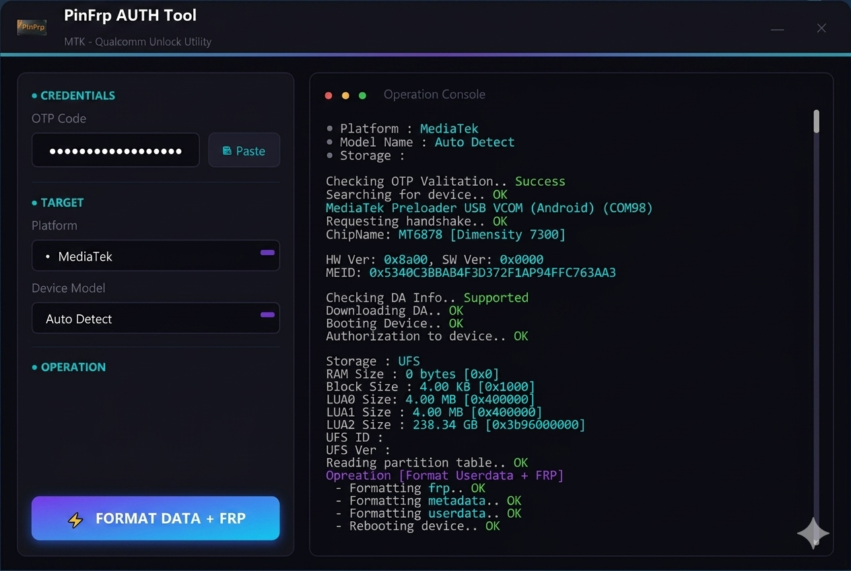Screen dimensions: 851x571
Task: Click the green dot in console header
Action: 362,96
